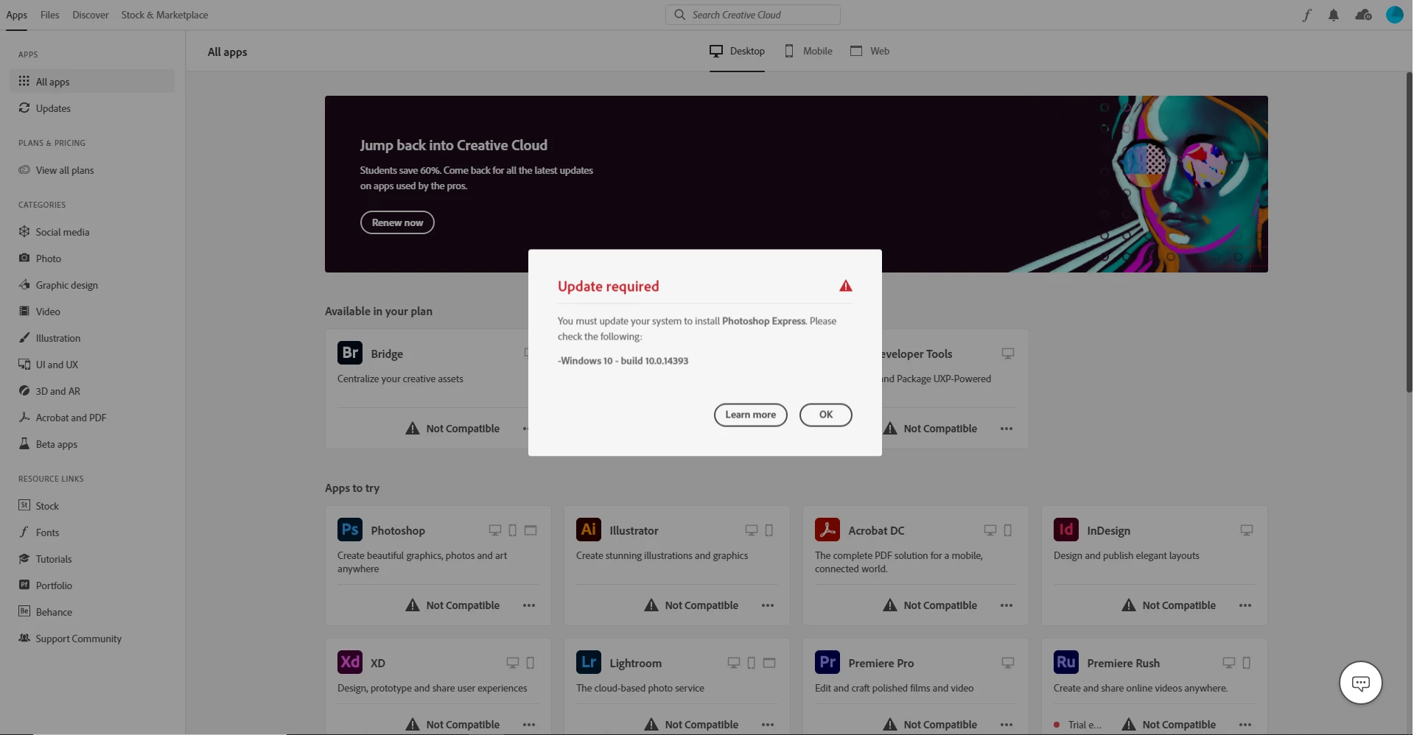Open more options for Acrobat DC

point(1007,605)
